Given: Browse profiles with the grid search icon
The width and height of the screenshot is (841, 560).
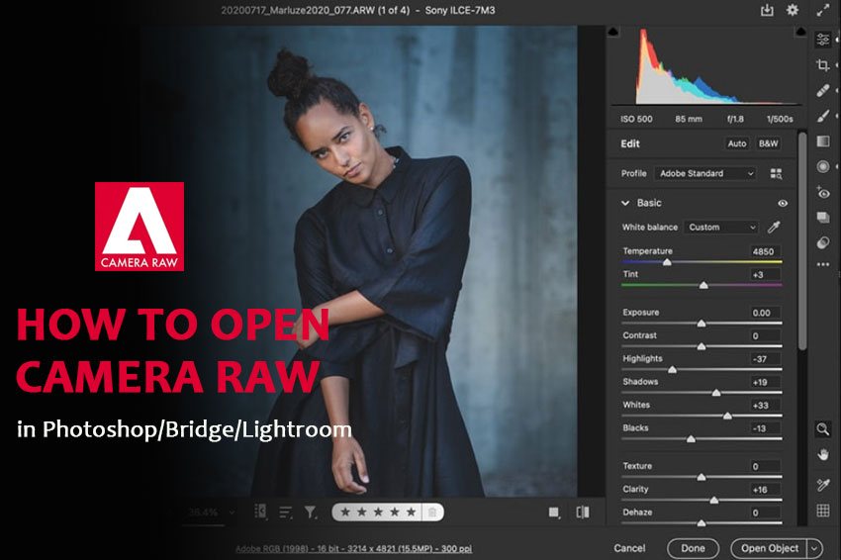Looking at the screenshot, I should click(x=776, y=174).
